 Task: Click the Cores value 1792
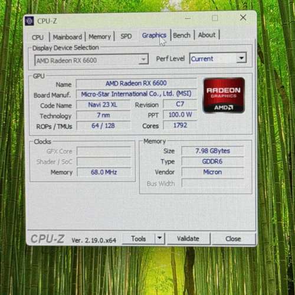click(x=180, y=125)
